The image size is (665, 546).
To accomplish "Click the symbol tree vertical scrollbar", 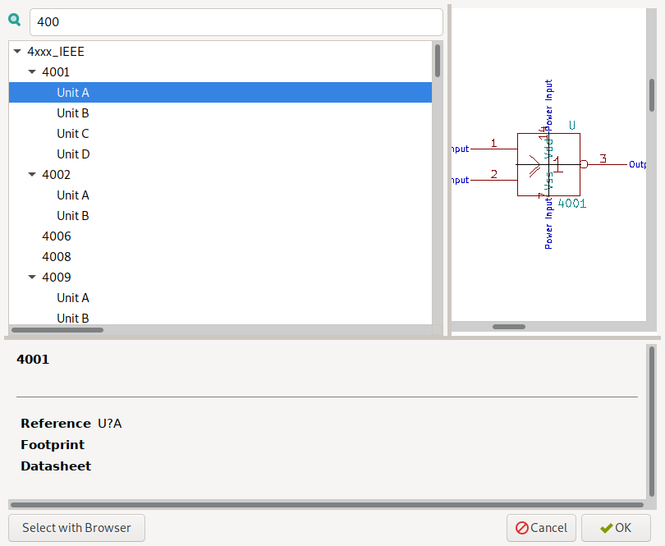I will point(438,61).
